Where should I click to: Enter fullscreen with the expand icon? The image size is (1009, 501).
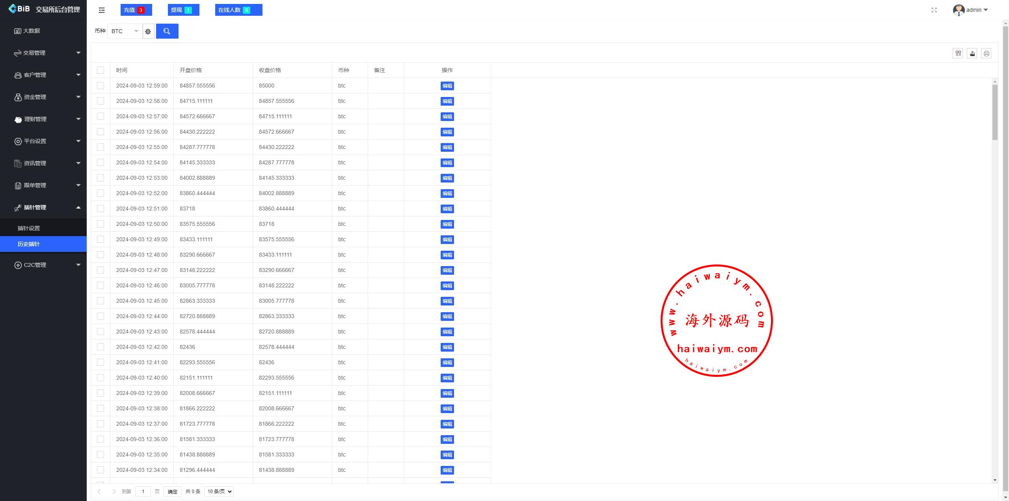click(934, 10)
